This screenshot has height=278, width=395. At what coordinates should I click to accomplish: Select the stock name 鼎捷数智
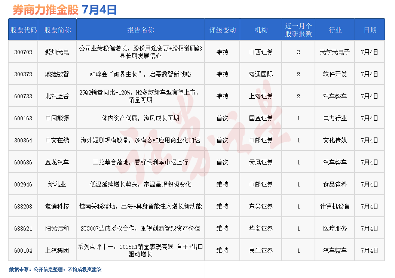pyautogui.click(x=57, y=74)
